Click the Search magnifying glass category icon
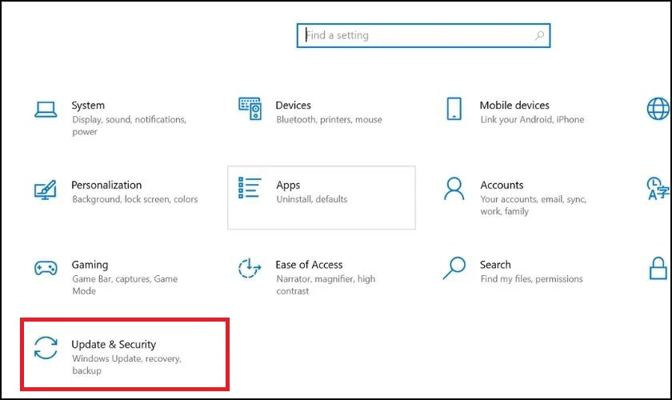 tap(454, 268)
